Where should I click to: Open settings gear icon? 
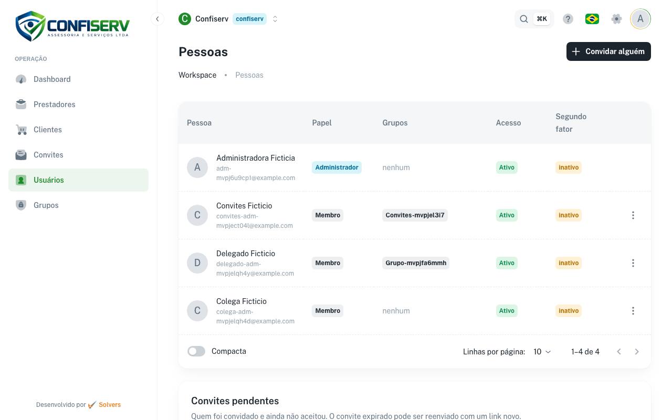click(617, 19)
